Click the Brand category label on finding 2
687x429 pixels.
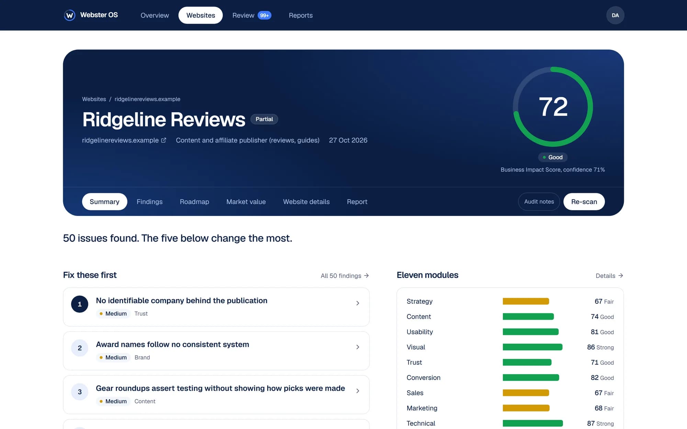click(x=142, y=358)
